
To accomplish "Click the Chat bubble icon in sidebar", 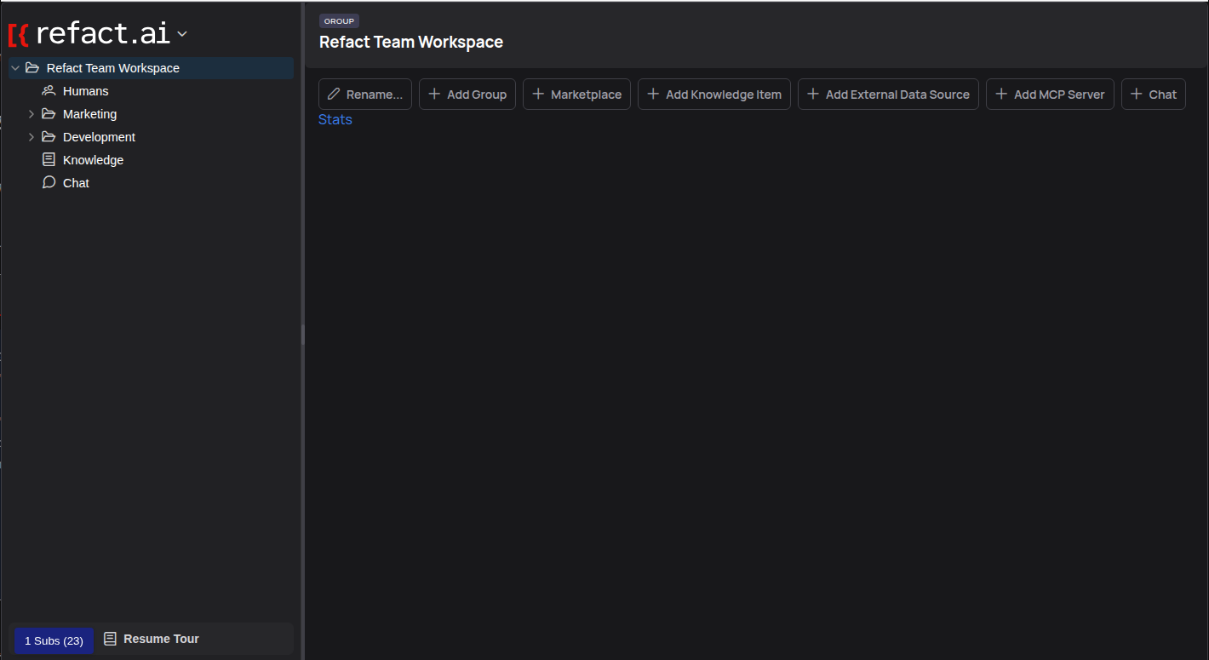I will (x=49, y=183).
